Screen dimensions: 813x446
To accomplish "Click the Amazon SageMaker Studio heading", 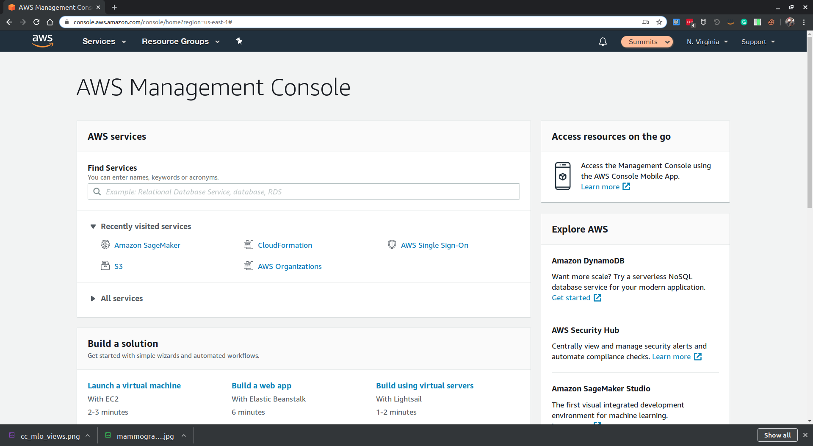I will (x=601, y=388).
